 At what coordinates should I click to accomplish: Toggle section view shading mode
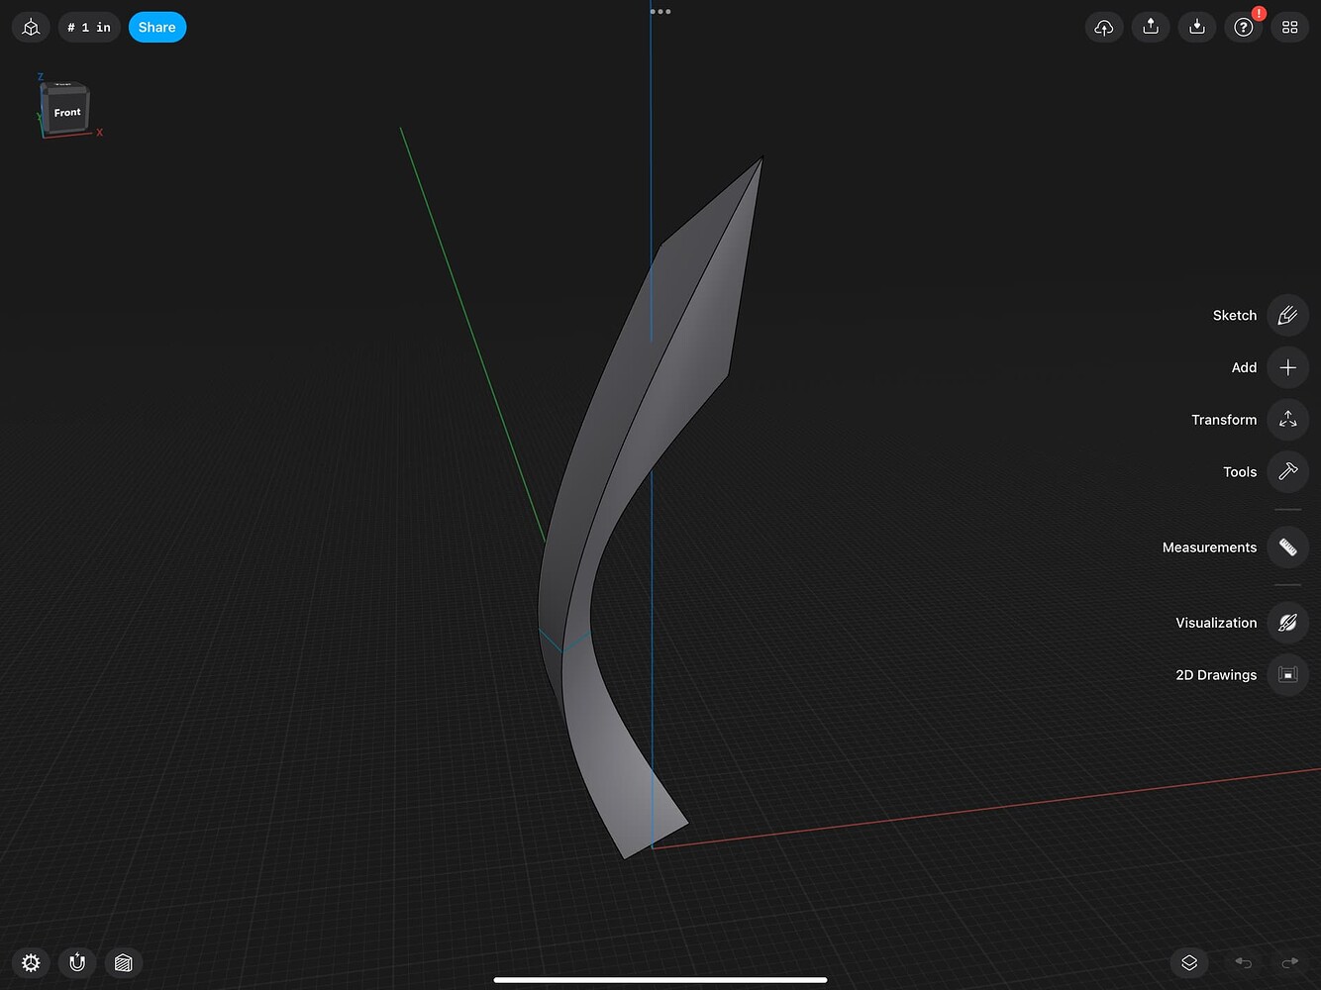123,962
